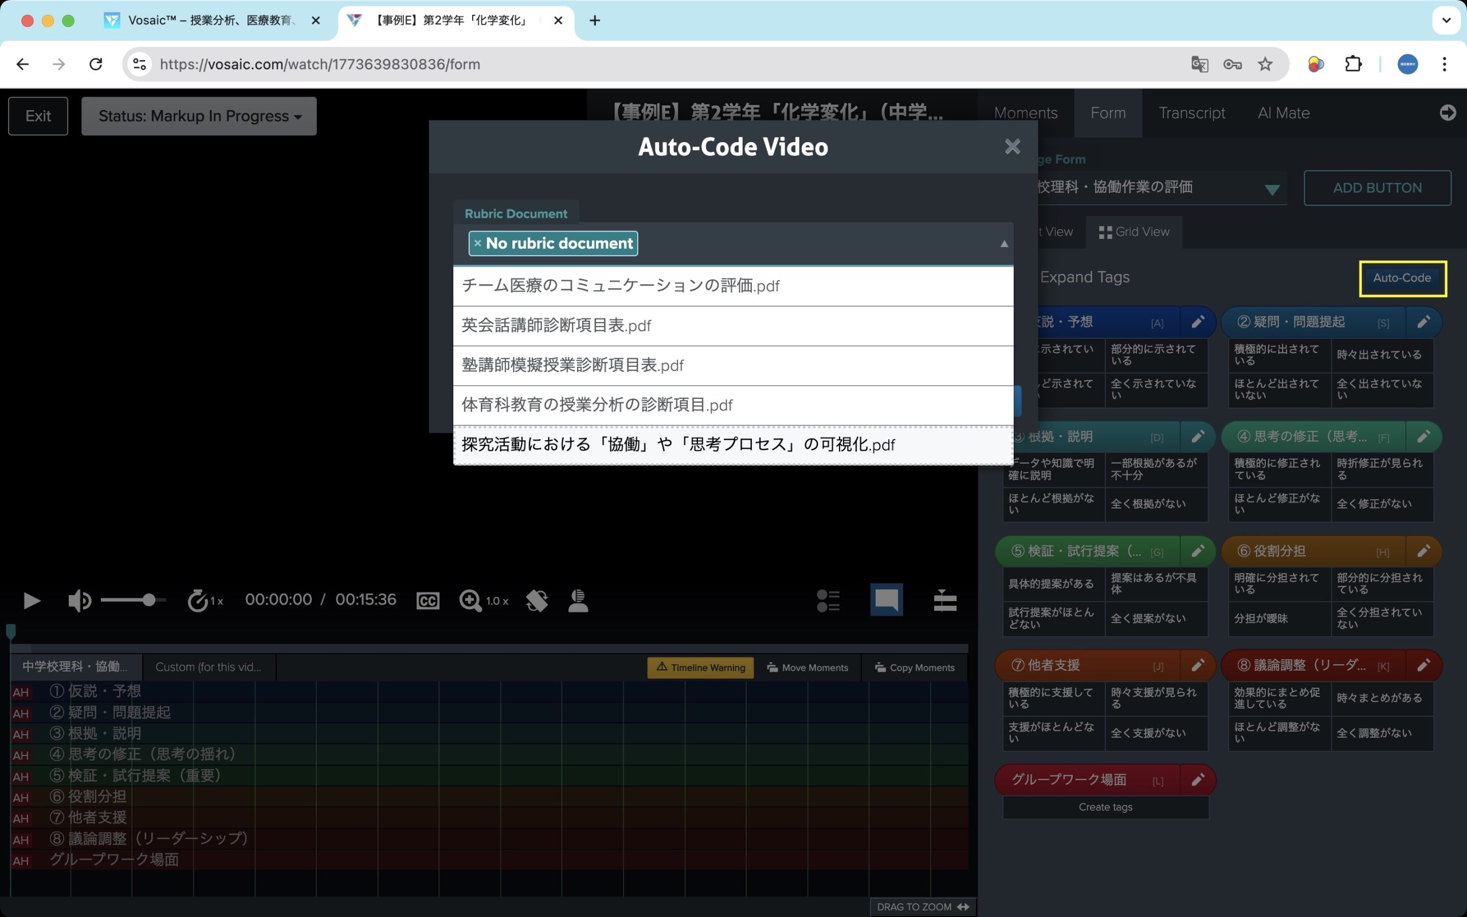
Task: Toggle the timeline collapse icon
Action: 944,601
